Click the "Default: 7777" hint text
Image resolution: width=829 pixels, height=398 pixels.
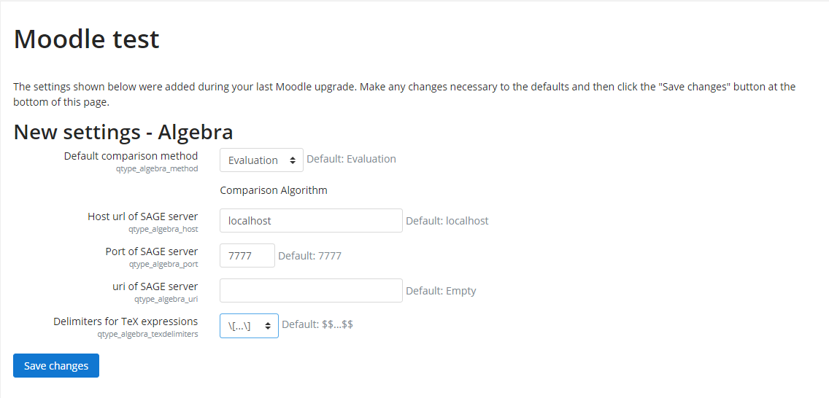[309, 255]
